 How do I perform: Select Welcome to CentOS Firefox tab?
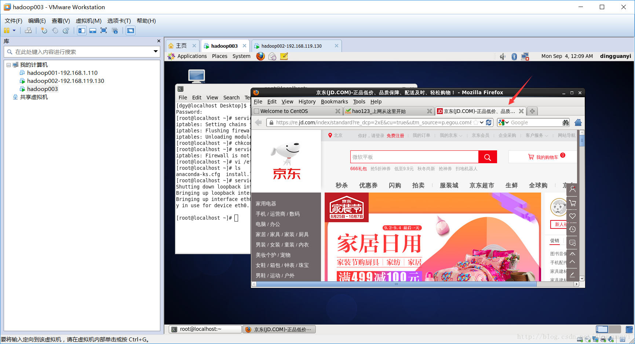(x=297, y=111)
